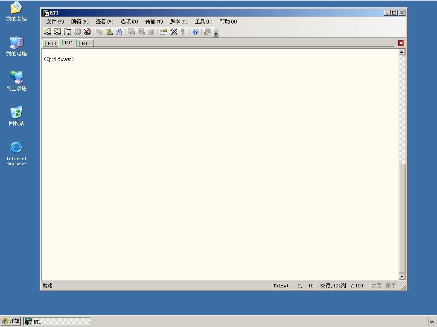Click the SecureCRT icon in the RT1 title bar
This screenshot has width=437, height=327.
pyautogui.click(x=46, y=13)
